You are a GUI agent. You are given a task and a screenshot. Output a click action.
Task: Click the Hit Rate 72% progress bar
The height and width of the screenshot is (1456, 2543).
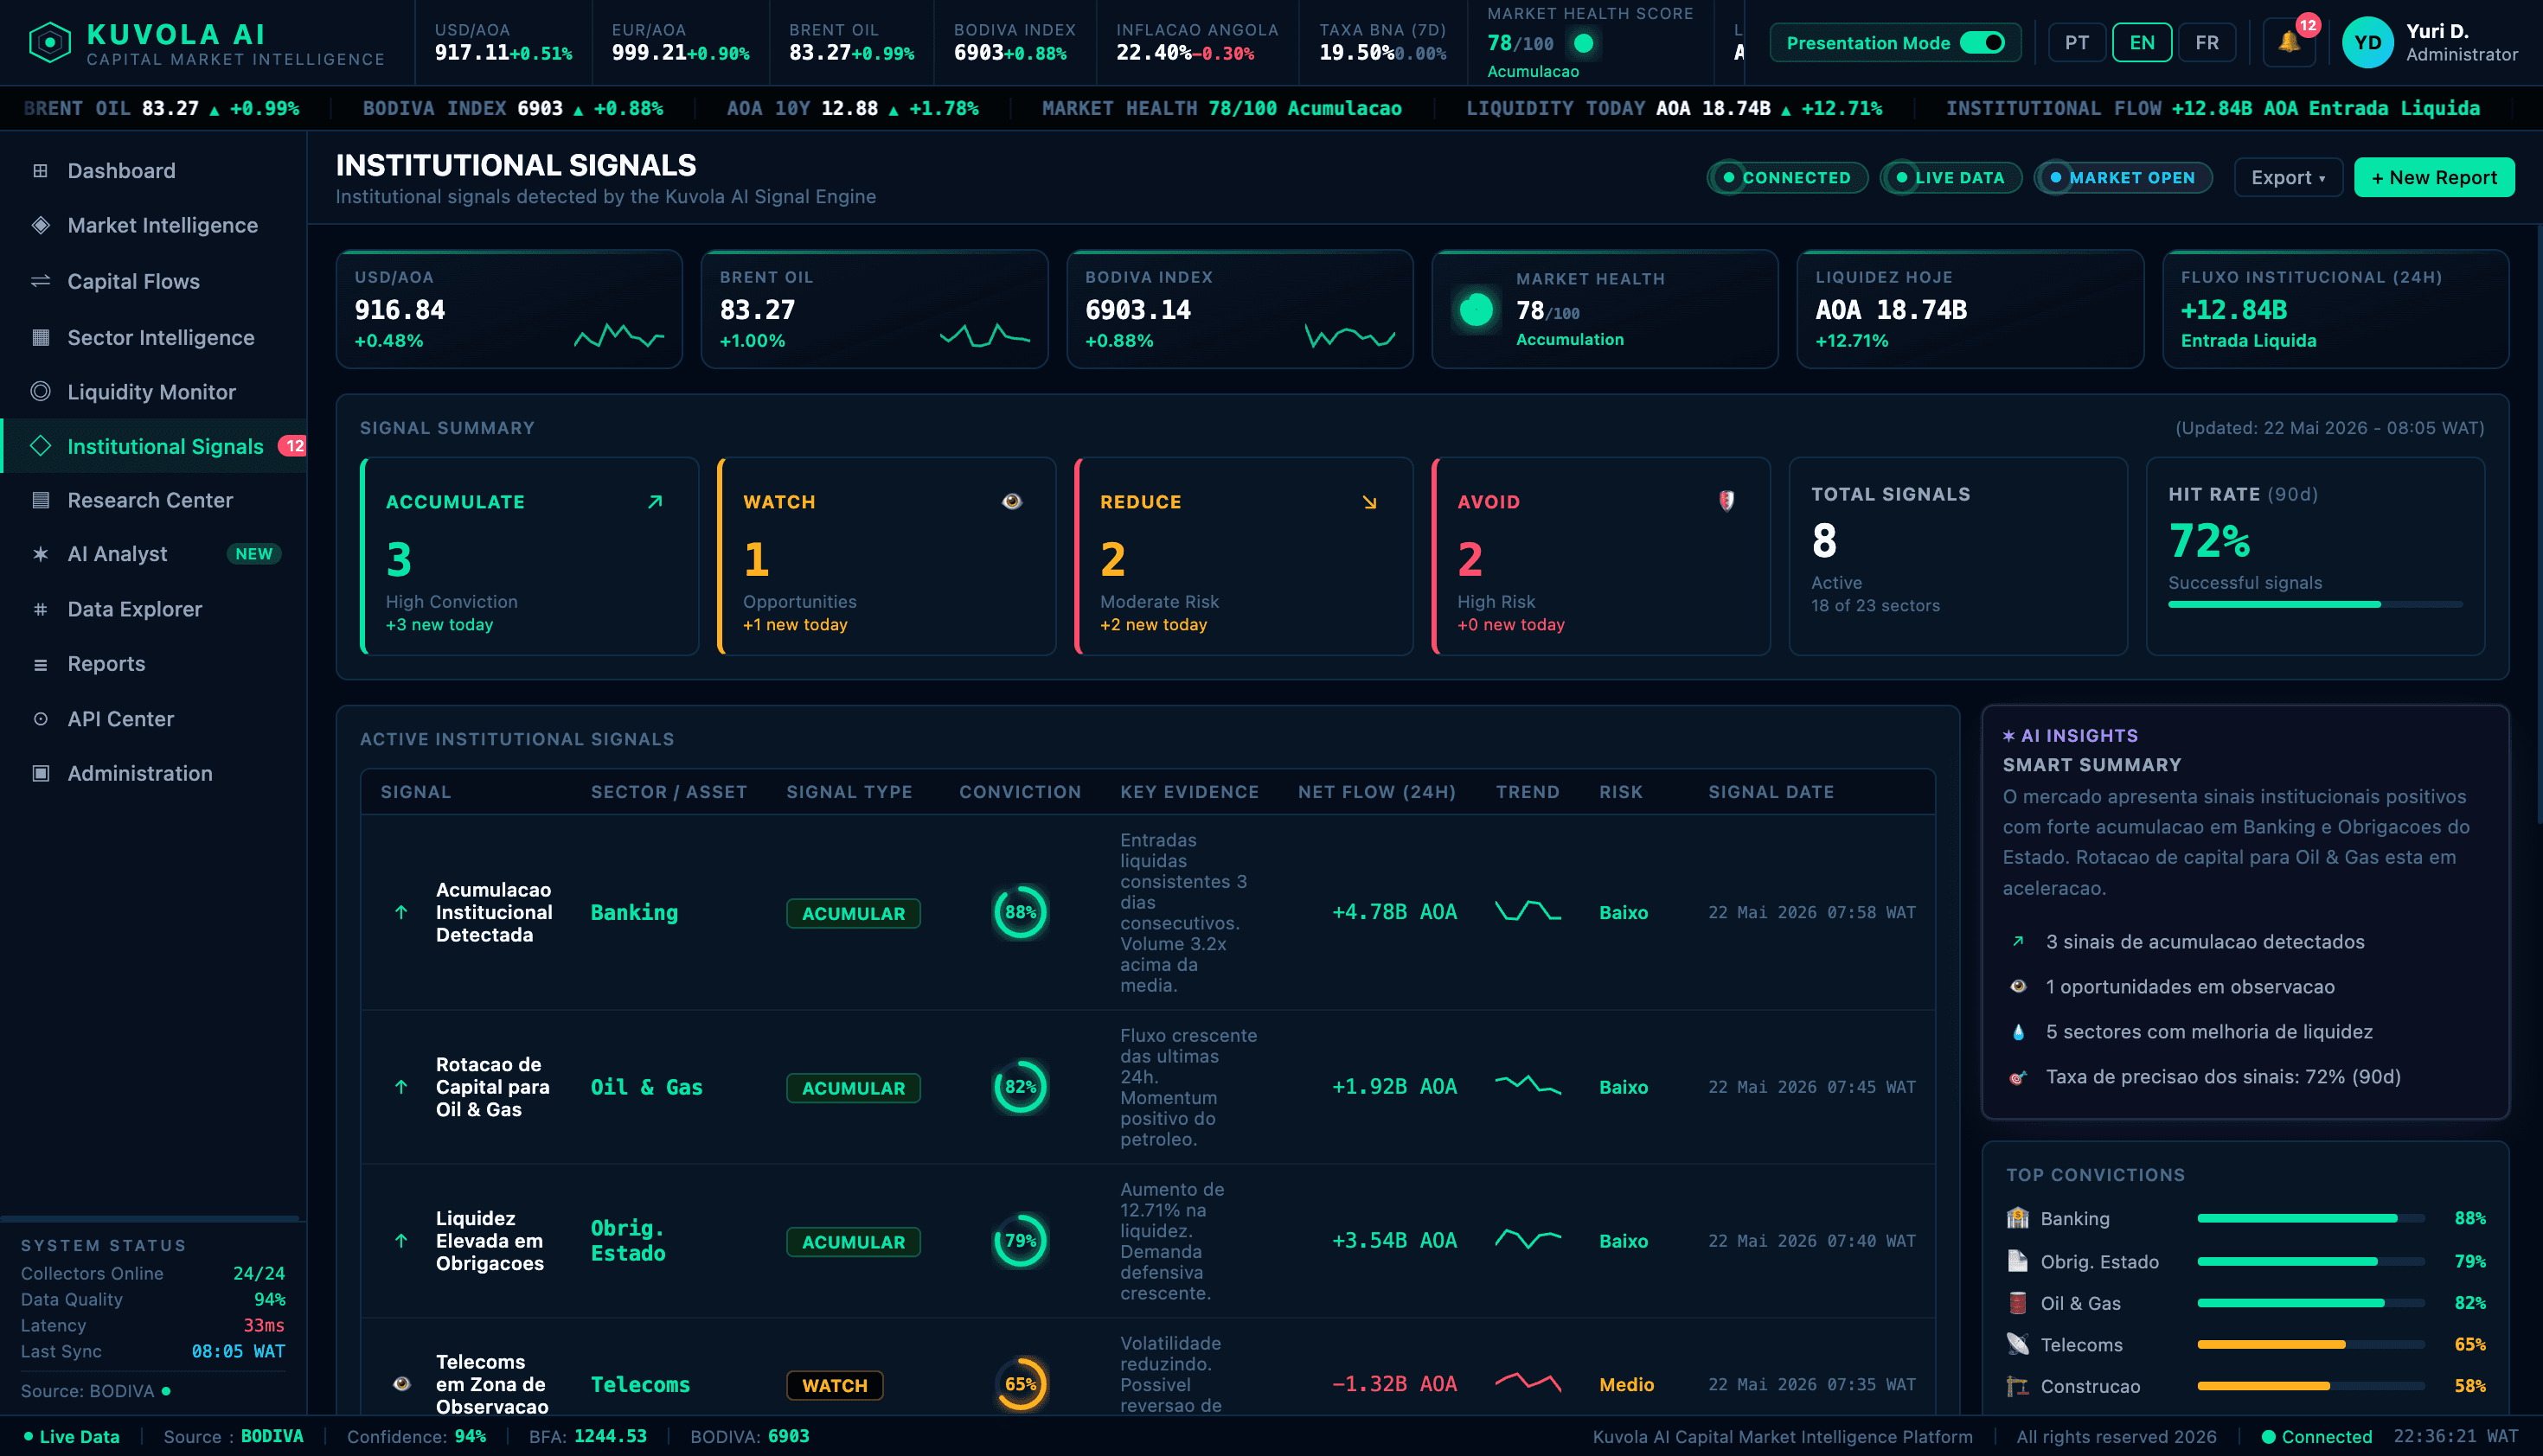click(2315, 604)
